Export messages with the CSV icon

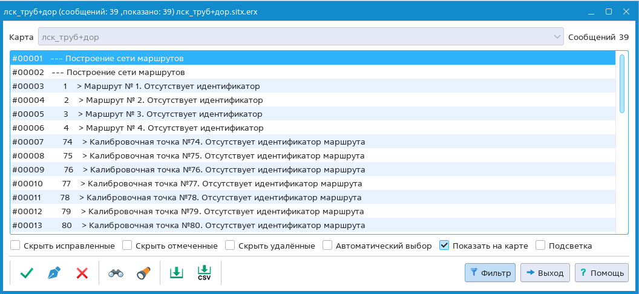tap(205, 273)
